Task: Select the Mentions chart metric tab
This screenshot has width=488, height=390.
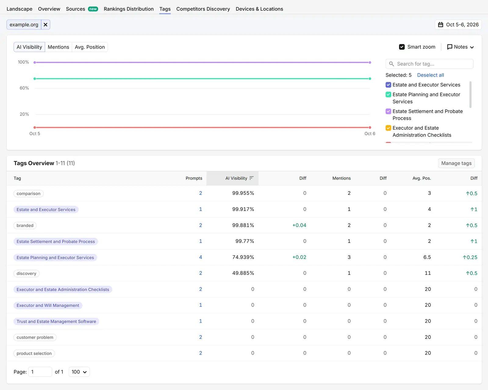Action: point(58,47)
